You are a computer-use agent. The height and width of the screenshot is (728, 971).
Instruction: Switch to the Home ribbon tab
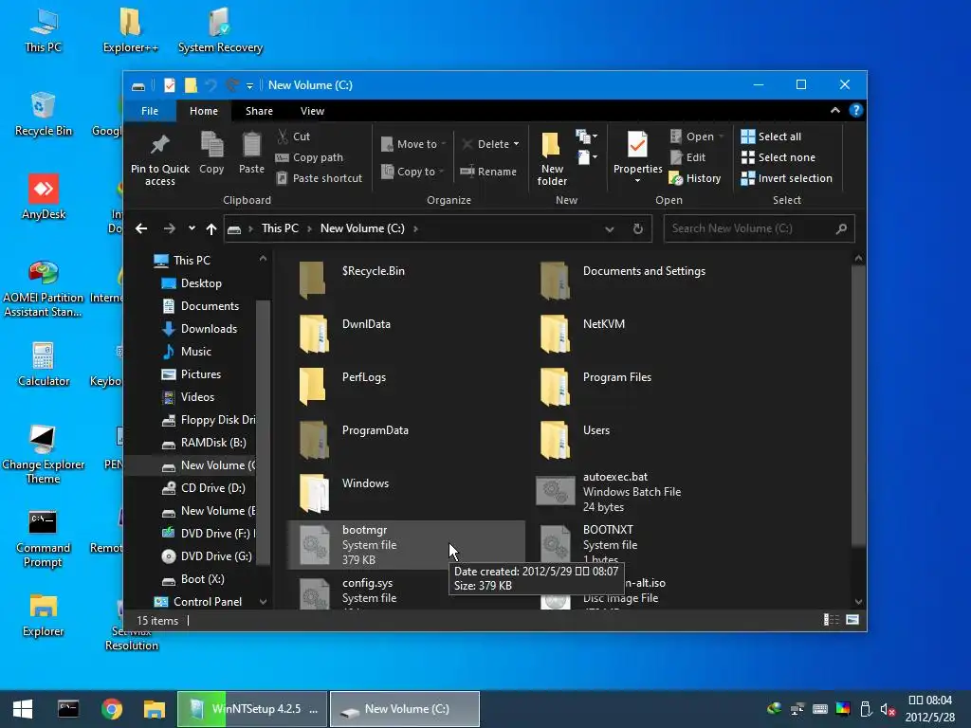(204, 111)
